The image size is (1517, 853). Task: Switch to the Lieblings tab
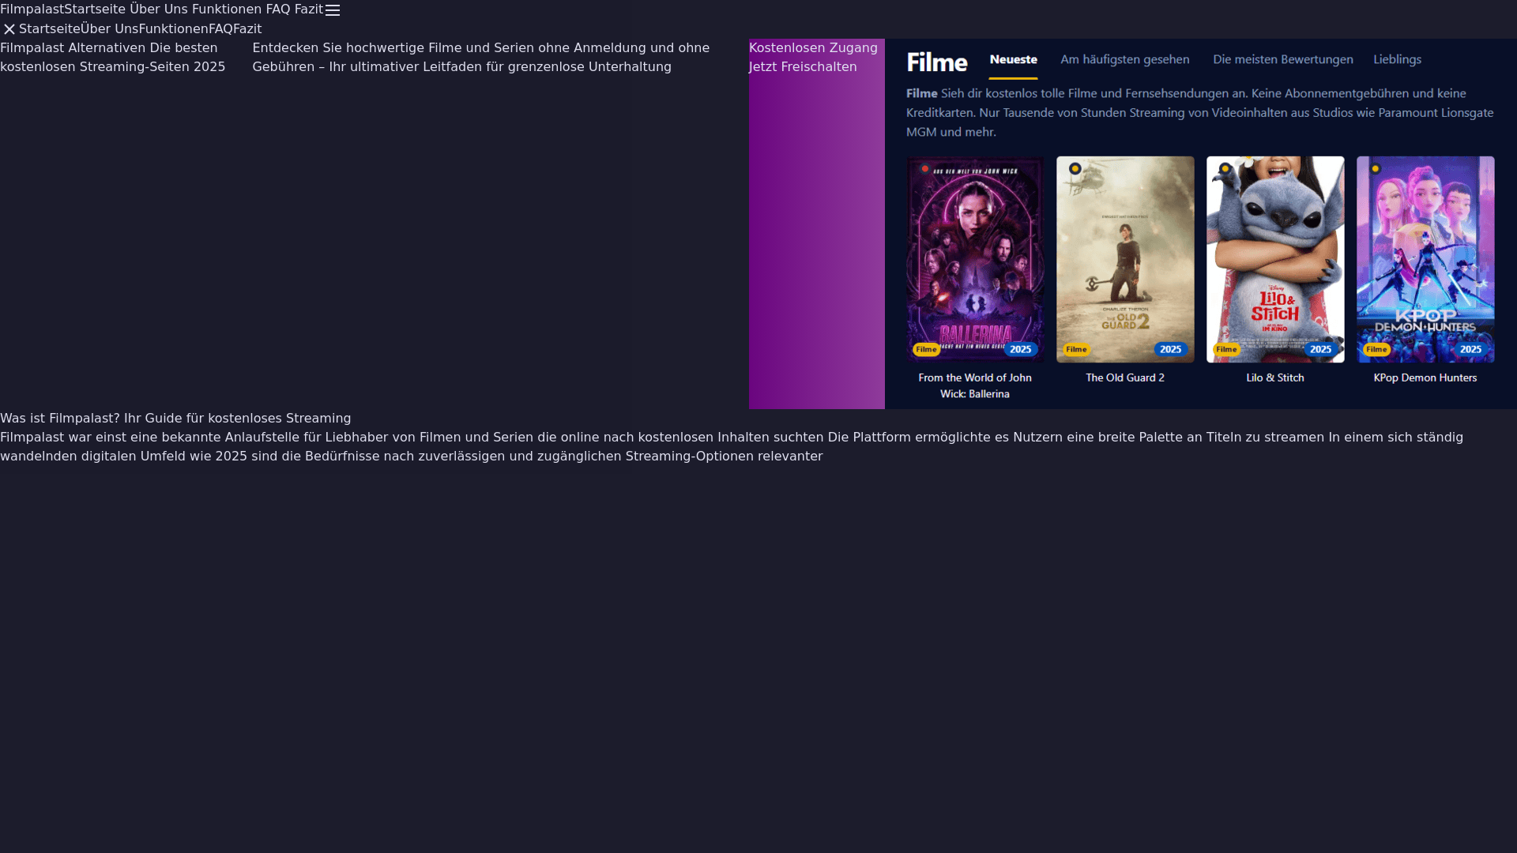click(1397, 60)
